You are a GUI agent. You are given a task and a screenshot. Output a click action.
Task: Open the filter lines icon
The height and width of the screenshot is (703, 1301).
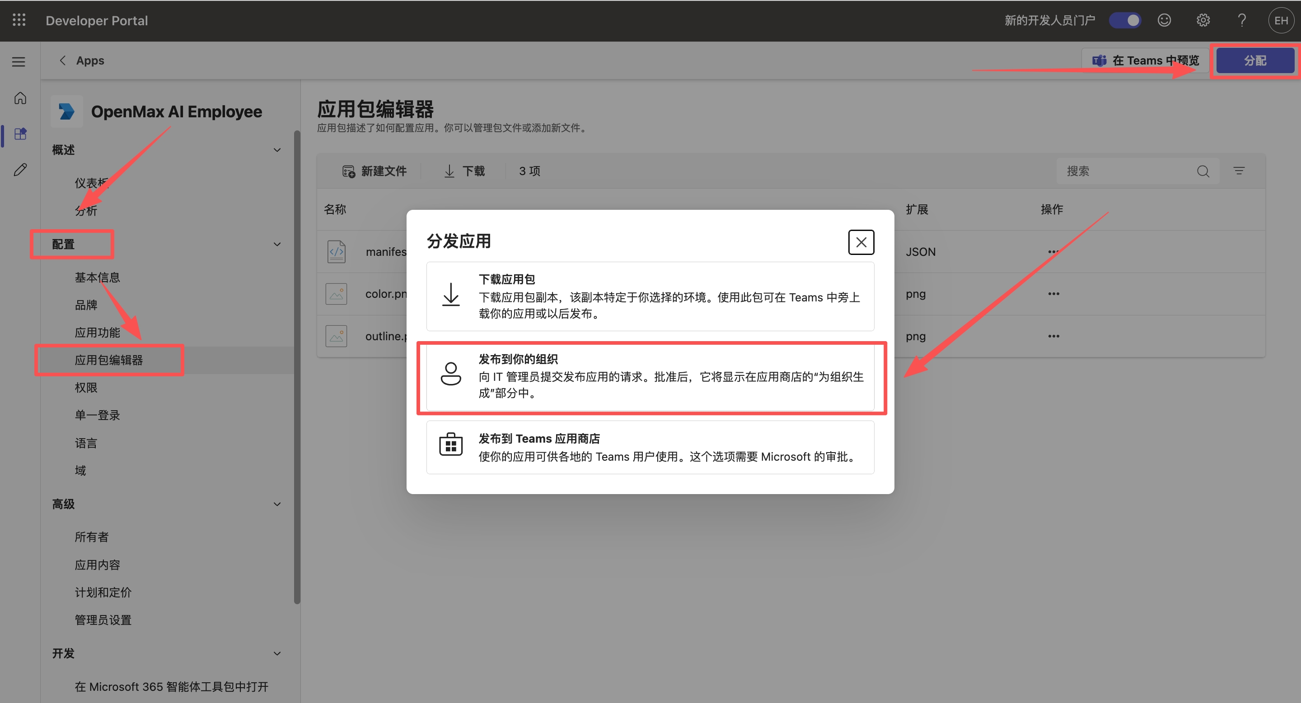click(1239, 171)
